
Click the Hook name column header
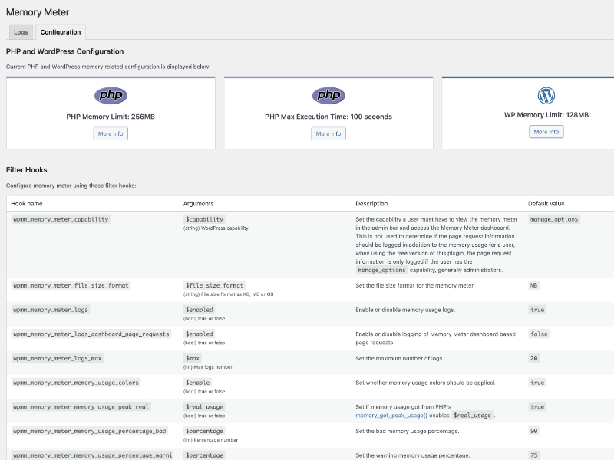(x=27, y=204)
